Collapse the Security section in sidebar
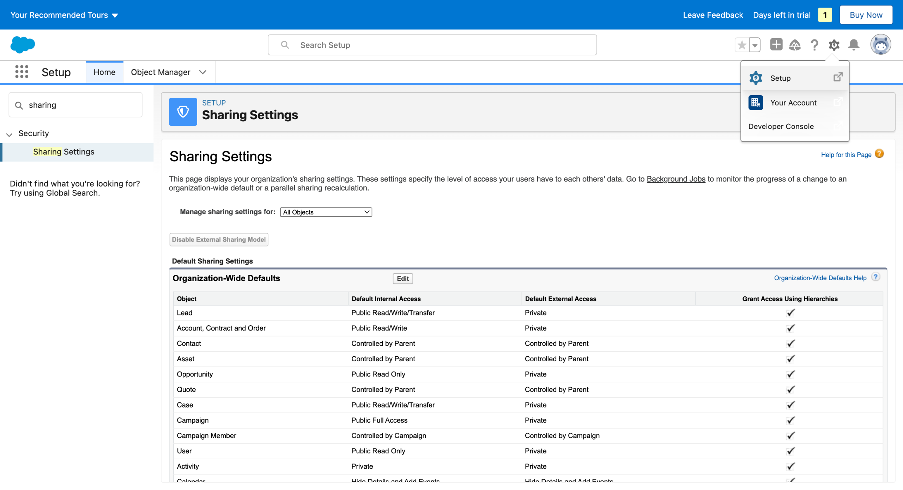This screenshot has height=490, width=903. pyautogui.click(x=9, y=134)
